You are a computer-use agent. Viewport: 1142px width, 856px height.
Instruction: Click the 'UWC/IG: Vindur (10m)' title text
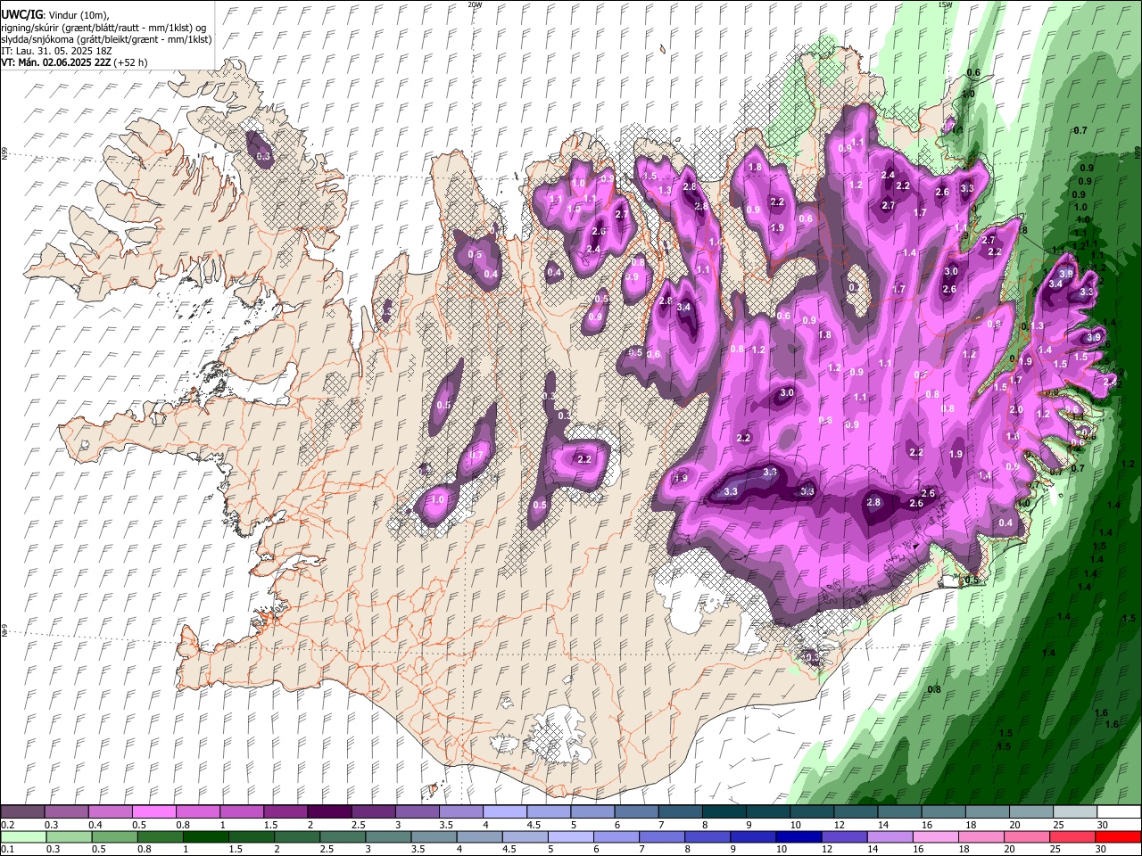(x=54, y=15)
